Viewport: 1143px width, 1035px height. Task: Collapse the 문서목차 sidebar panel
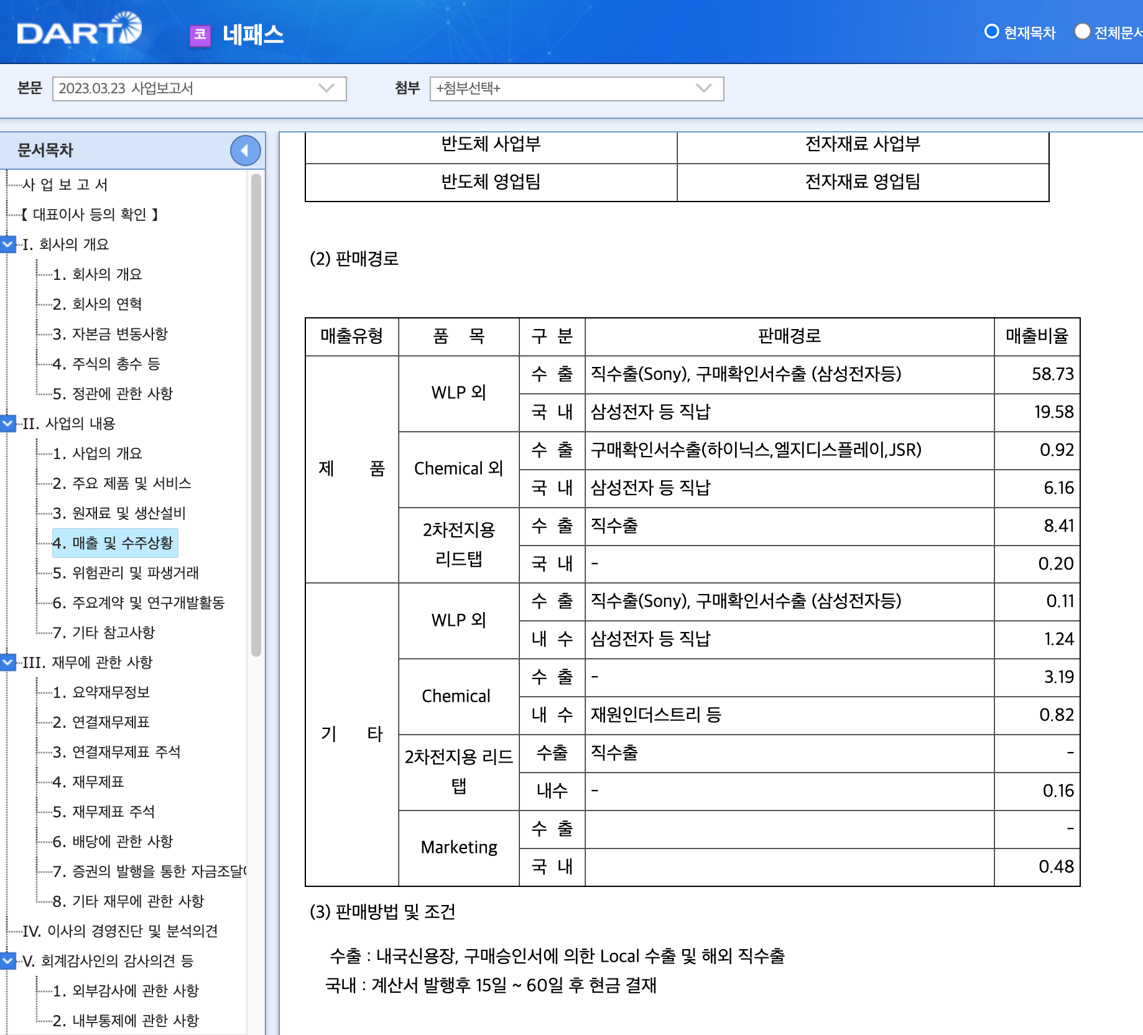244,150
